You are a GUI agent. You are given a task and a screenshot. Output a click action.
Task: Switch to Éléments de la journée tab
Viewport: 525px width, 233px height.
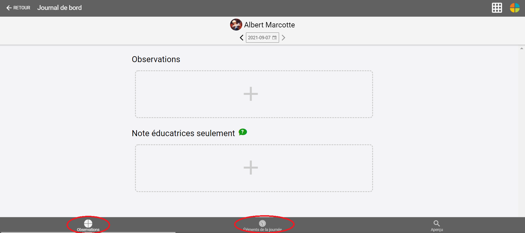click(x=262, y=230)
